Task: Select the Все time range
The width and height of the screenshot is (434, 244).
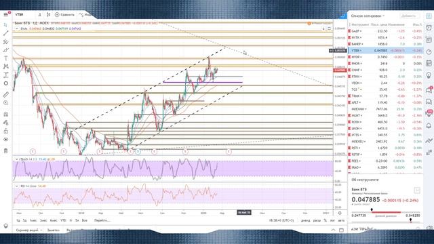Action: pos(85,220)
